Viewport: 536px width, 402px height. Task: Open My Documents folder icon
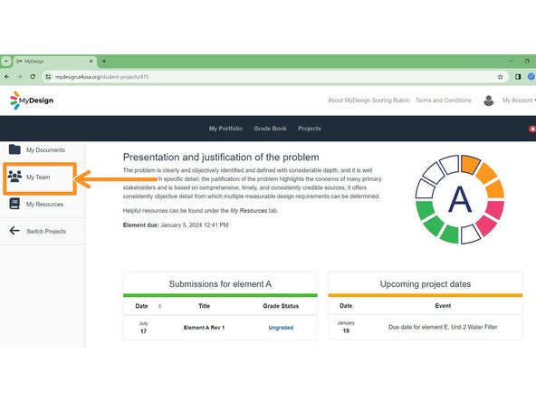pyautogui.click(x=14, y=149)
